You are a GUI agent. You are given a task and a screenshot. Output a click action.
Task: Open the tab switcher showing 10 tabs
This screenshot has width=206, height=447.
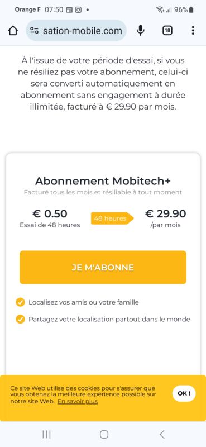[x=167, y=31]
